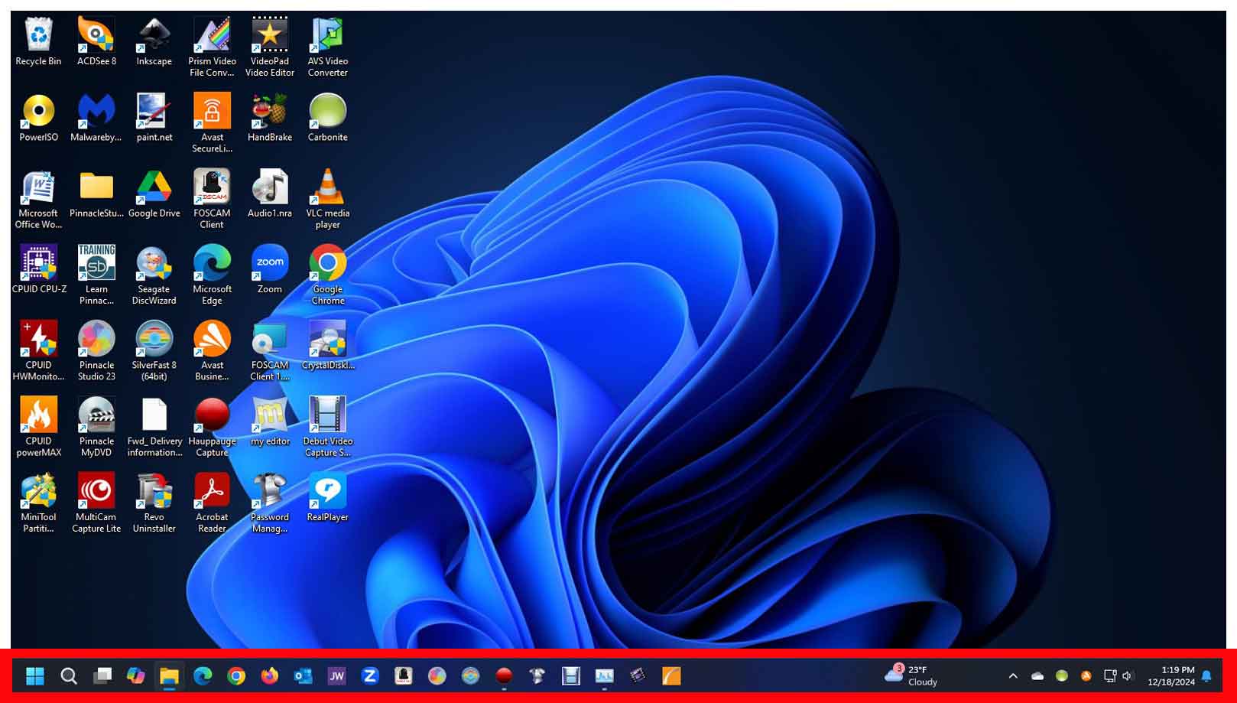1237x703 pixels.
Task: Select the FOSCAM Client desktop shortcut
Action: [212, 199]
